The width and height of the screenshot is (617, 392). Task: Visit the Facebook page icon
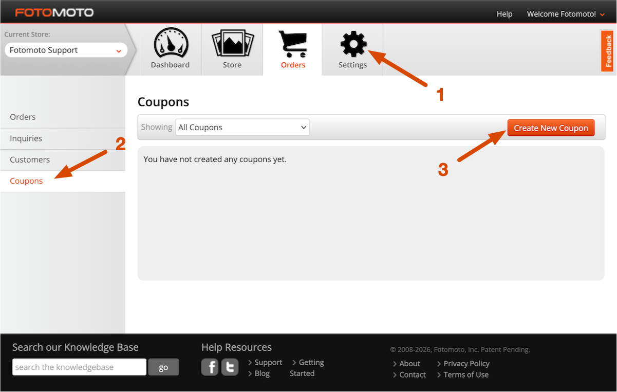tap(210, 367)
